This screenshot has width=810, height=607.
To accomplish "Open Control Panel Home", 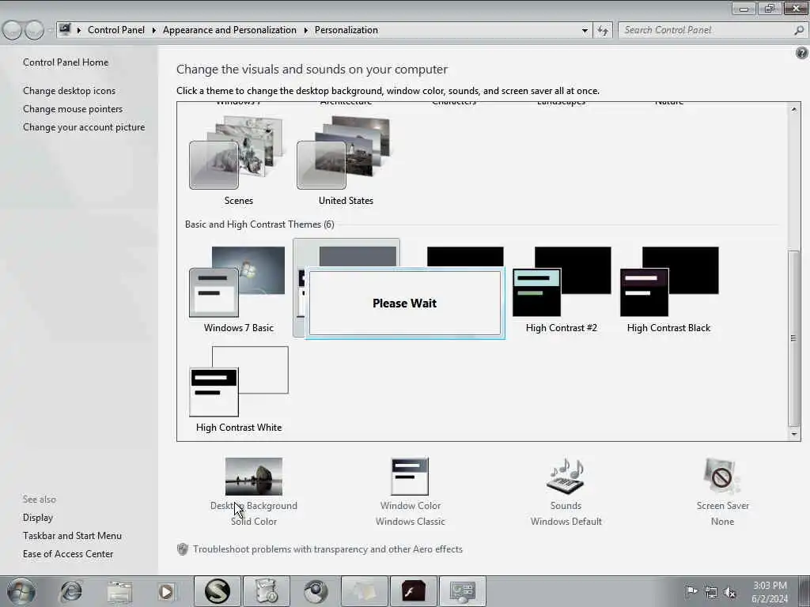I will [x=66, y=62].
